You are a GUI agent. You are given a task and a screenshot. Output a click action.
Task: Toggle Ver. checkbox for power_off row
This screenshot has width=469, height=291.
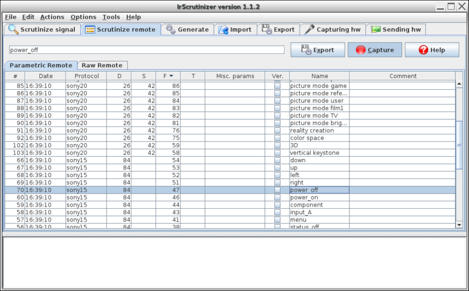tap(277, 190)
